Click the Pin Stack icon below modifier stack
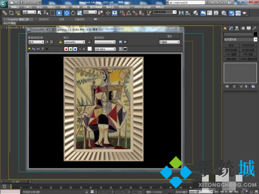This screenshot has height=194, width=259. [x=227, y=86]
